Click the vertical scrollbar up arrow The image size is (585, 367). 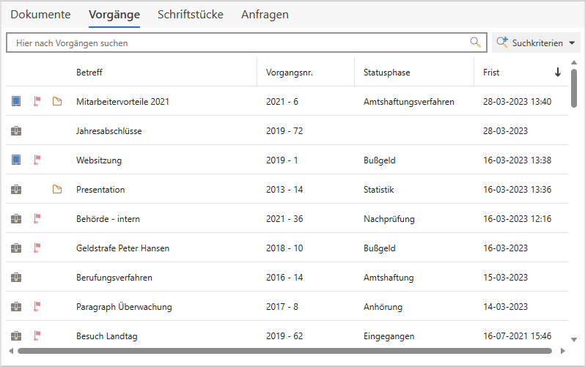click(x=574, y=63)
